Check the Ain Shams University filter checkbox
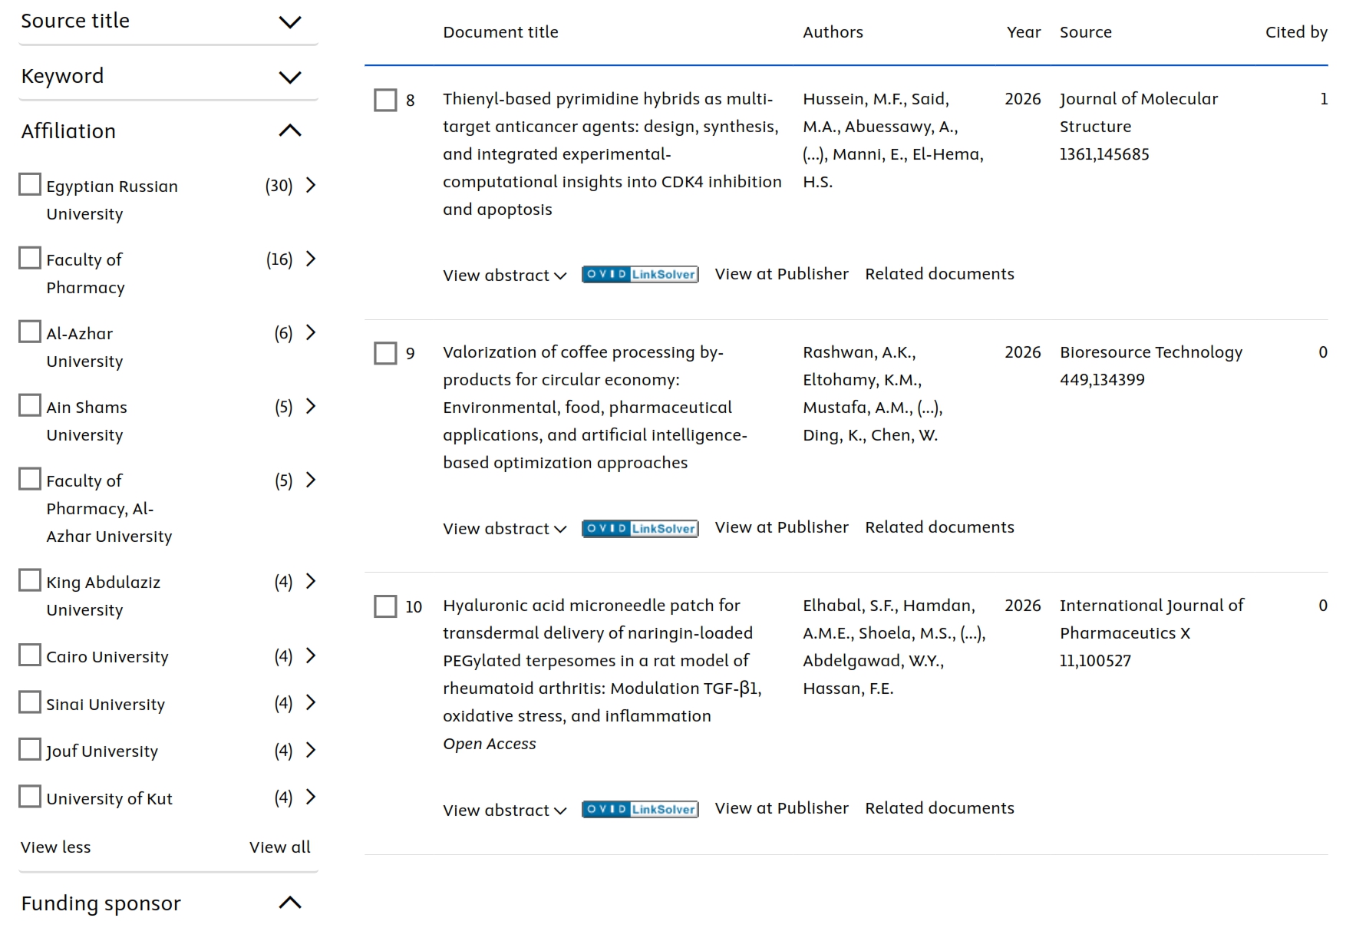The image size is (1346, 951). coord(30,405)
